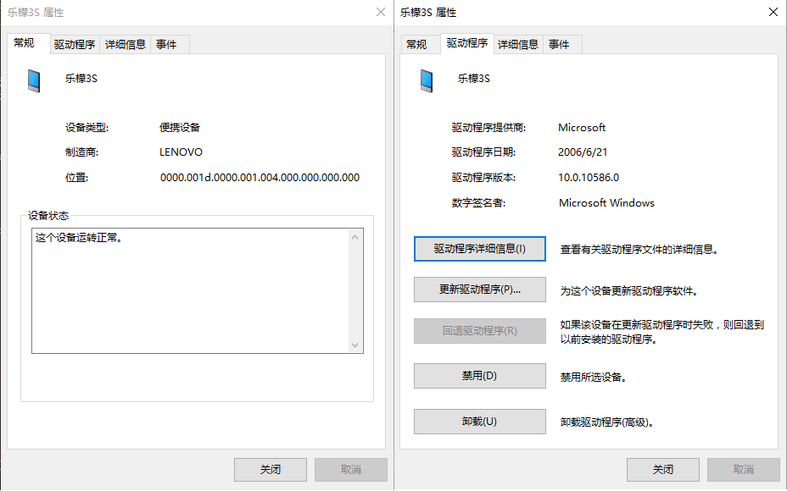The image size is (787, 491).
Task: Click the 乐檬3S device icon in left window
Action: tap(34, 80)
